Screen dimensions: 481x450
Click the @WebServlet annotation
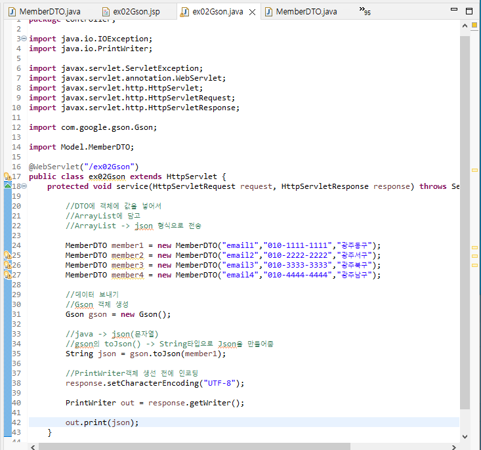pyautogui.click(x=54, y=167)
